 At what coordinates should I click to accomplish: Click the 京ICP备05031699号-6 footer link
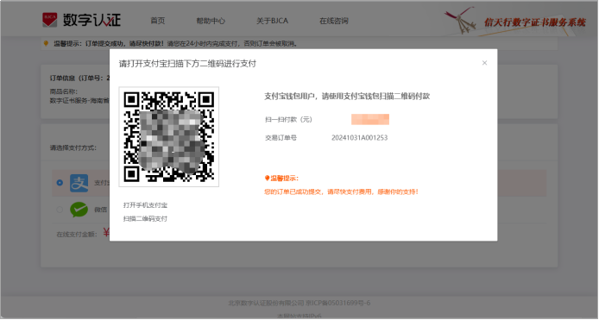coord(337,304)
